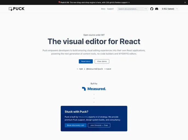Focus the Search documentation field
This screenshot has height=140, width=188.
pos(133,9)
